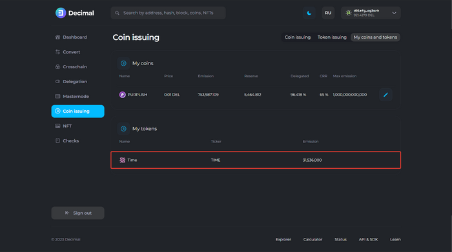Click the 31,536,000 emission value
452x252 pixels.
click(x=312, y=160)
